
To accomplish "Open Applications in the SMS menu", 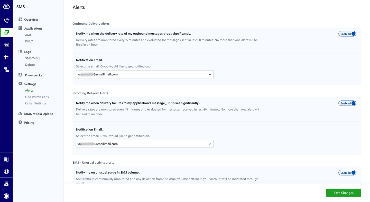I will (x=33, y=28).
